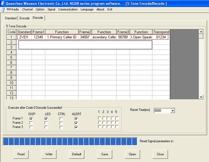Click the Write button
The width and height of the screenshot is (209, 162).
coord(49,154)
